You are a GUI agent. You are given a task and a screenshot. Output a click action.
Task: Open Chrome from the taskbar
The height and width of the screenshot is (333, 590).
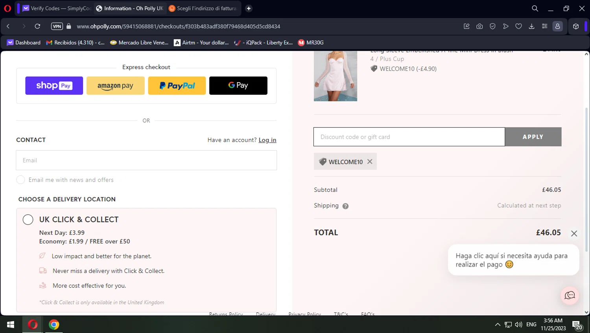point(54,324)
